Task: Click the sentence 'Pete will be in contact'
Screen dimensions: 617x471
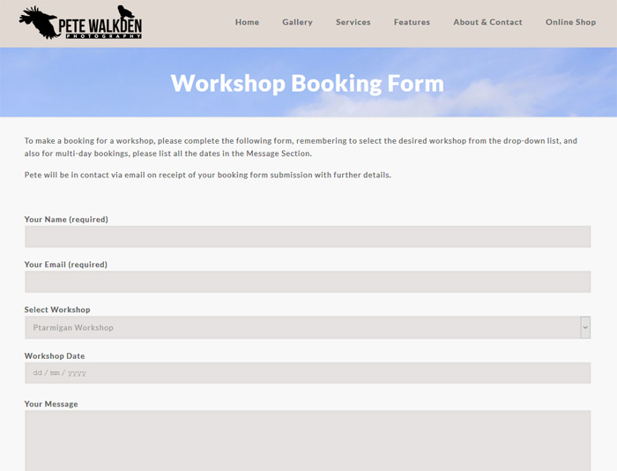Action: coord(208,175)
